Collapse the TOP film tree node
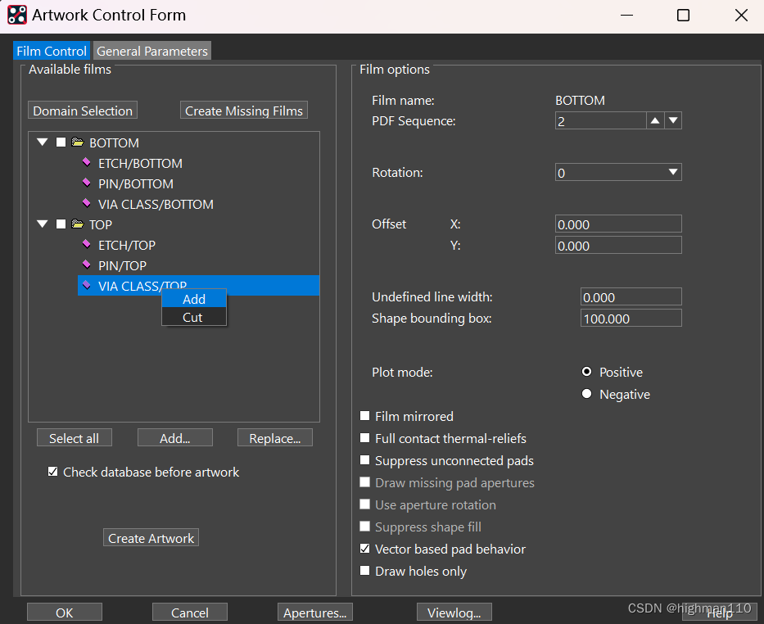This screenshot has width=764, height=624. pos(43,224)
